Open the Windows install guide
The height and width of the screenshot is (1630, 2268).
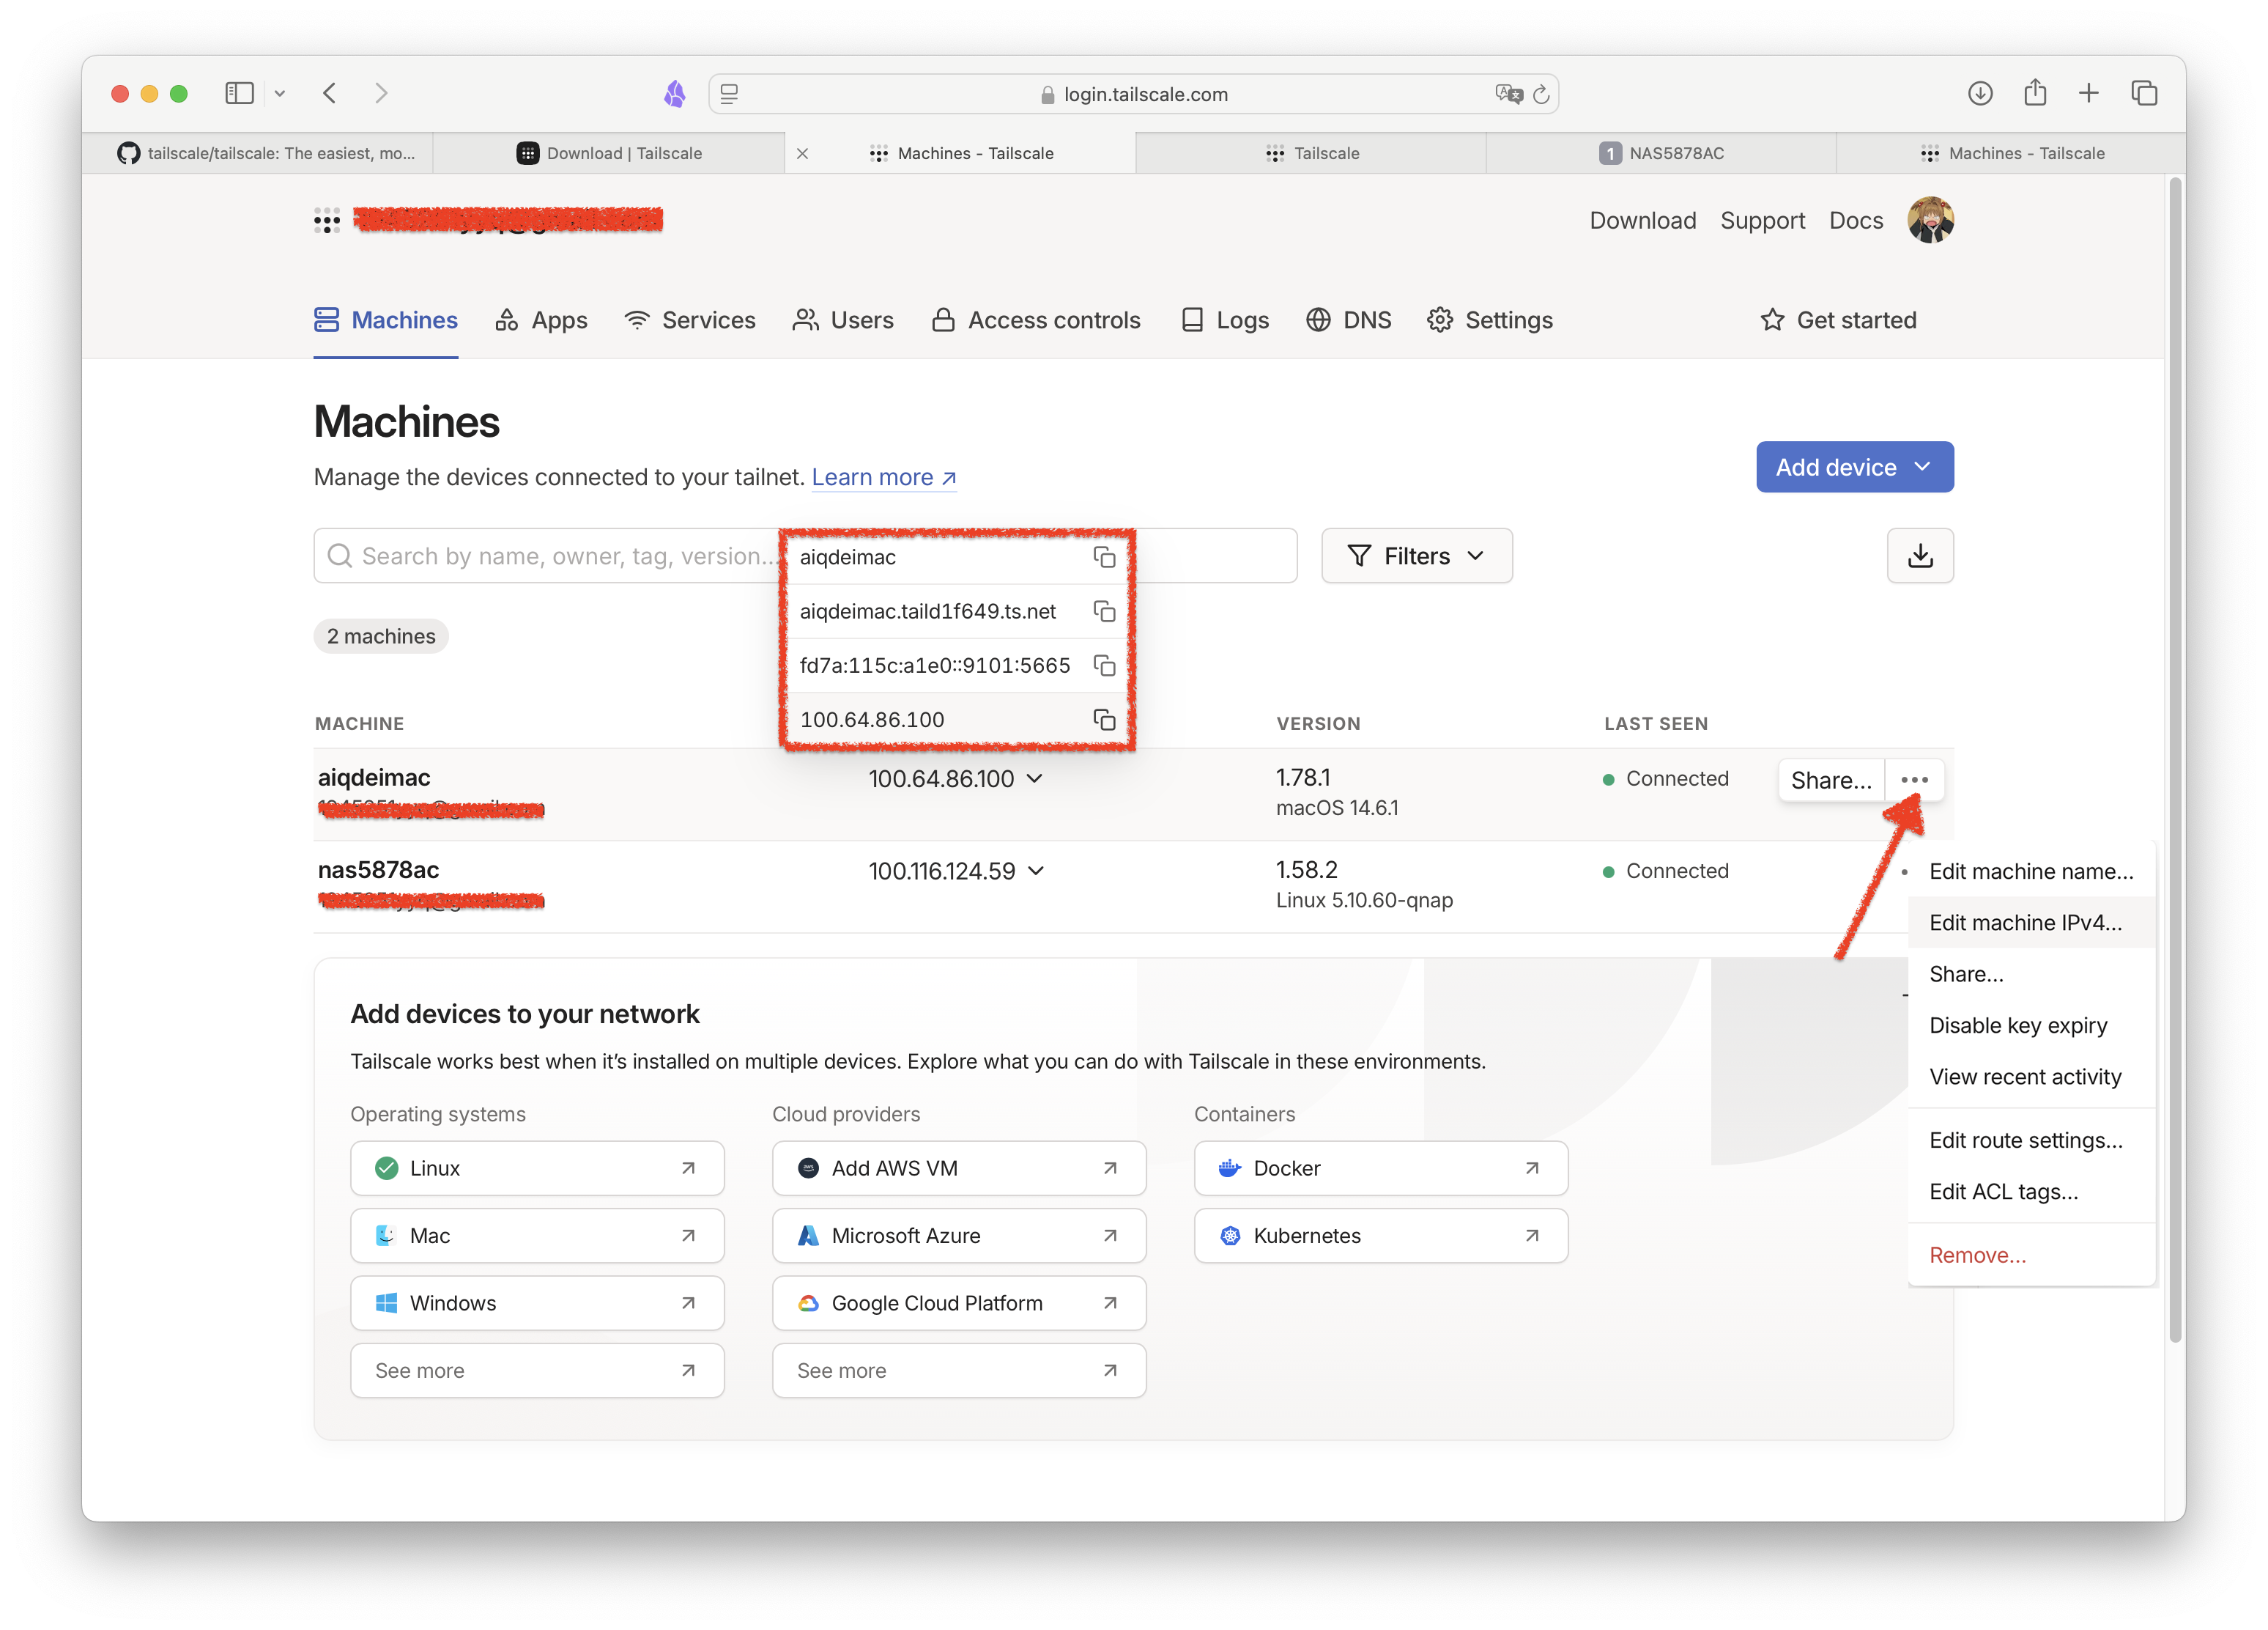click(x=537, y=1303)
